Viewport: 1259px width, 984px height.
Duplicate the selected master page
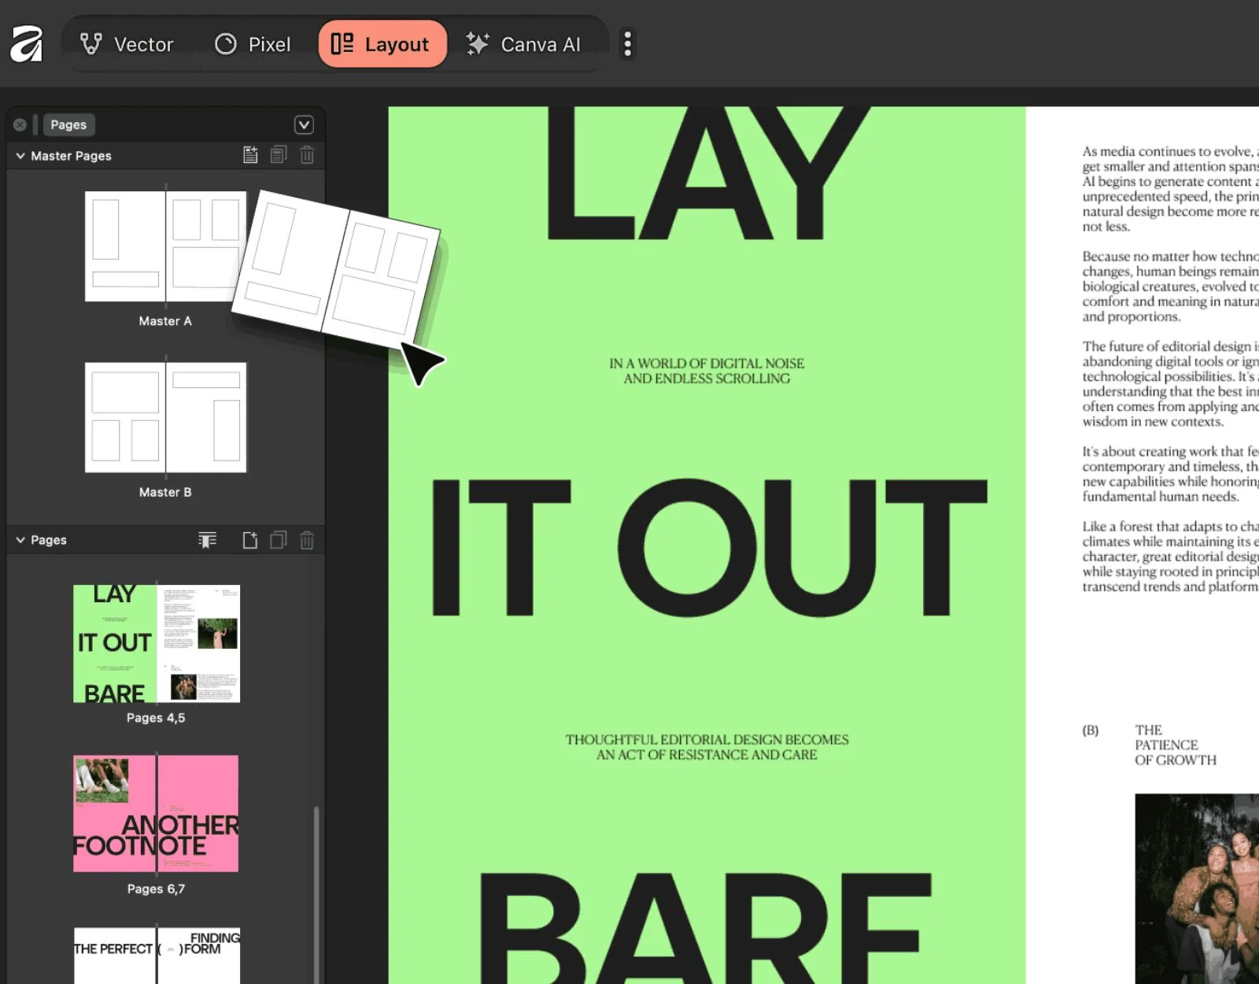point(278,155)
